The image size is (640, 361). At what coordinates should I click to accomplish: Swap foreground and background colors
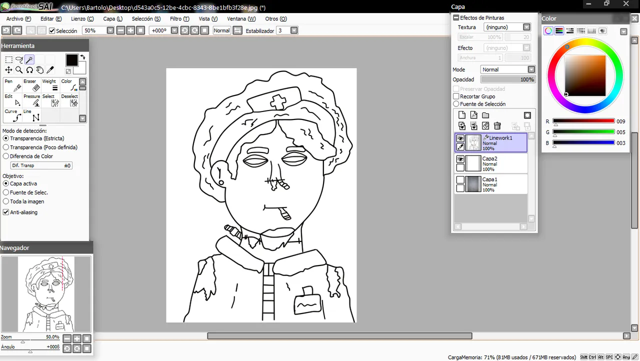pyautogui.click(x=82, y=57)
